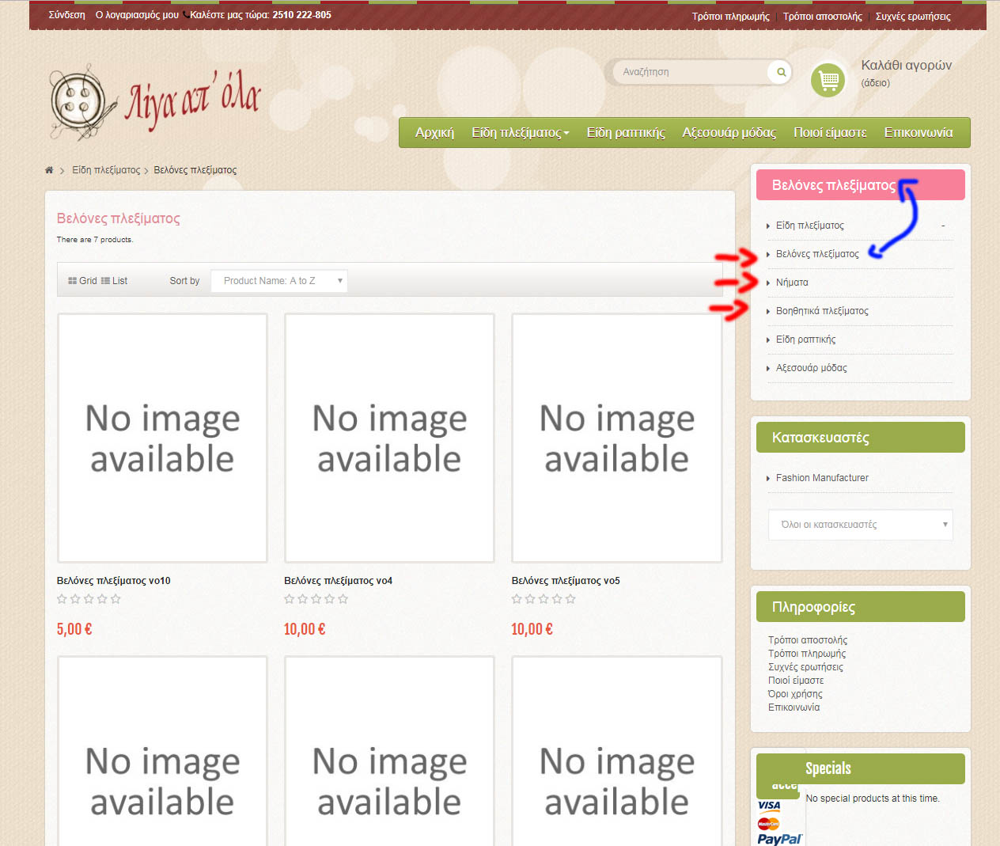Open the Αξεσουάρ μόδας menu item
Viewport: 1000px width, 846px height.
tap(729, 133)
